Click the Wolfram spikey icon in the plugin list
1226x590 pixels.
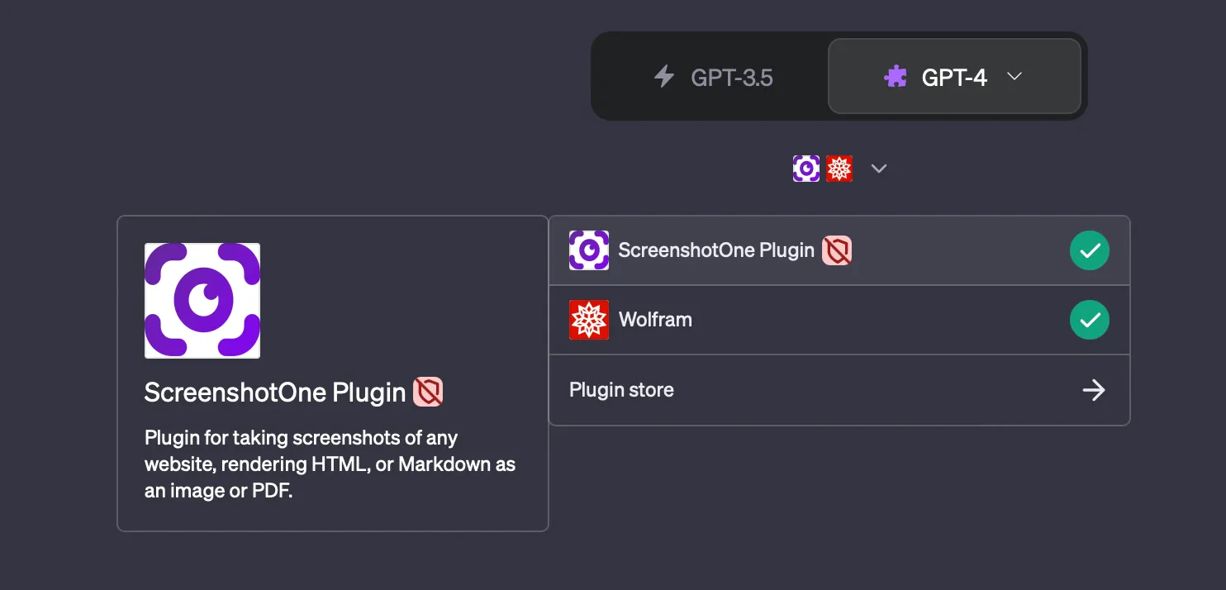coord(588,320)
